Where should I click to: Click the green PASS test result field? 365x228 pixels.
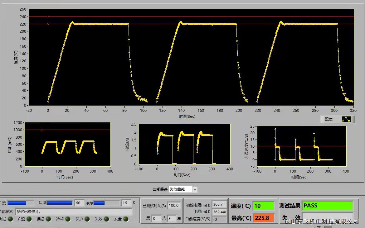327,206
